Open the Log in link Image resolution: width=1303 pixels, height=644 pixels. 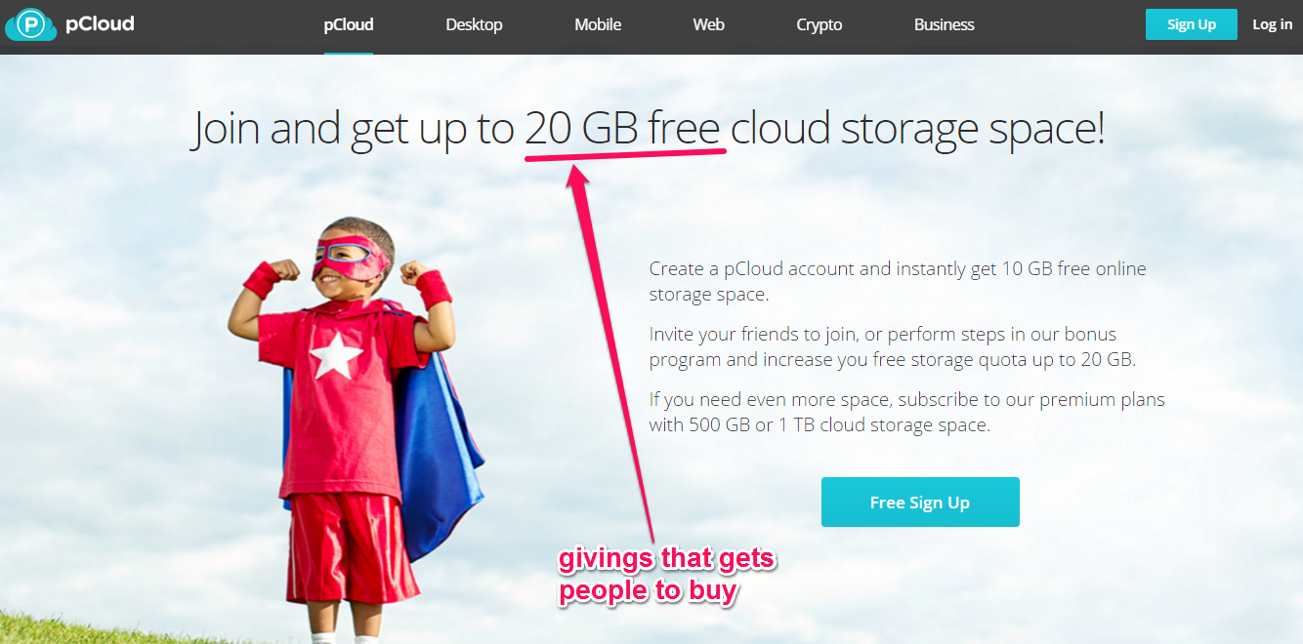click(1272, 24)
